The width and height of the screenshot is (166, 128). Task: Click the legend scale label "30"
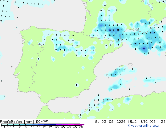pos(57,127)
